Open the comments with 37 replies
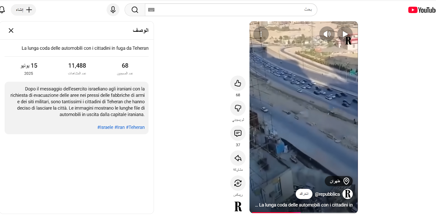The image size is (436, 217). 238,133
